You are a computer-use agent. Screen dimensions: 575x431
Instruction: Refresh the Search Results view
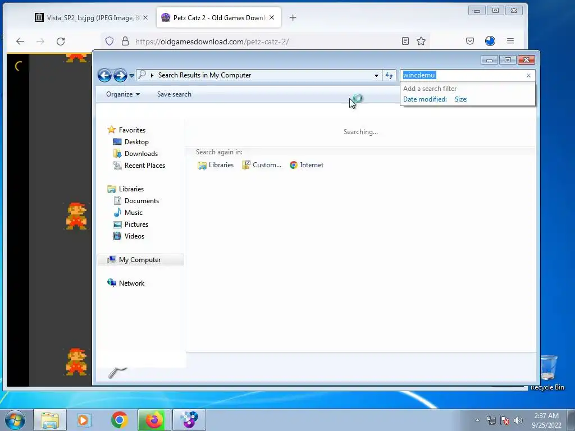click(389, 76)
